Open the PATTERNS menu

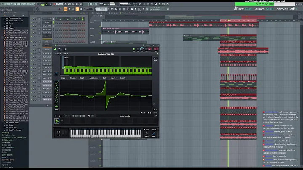(13, 4)
